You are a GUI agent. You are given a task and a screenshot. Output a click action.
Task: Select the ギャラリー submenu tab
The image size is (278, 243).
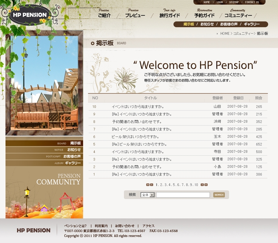(252, 24)
